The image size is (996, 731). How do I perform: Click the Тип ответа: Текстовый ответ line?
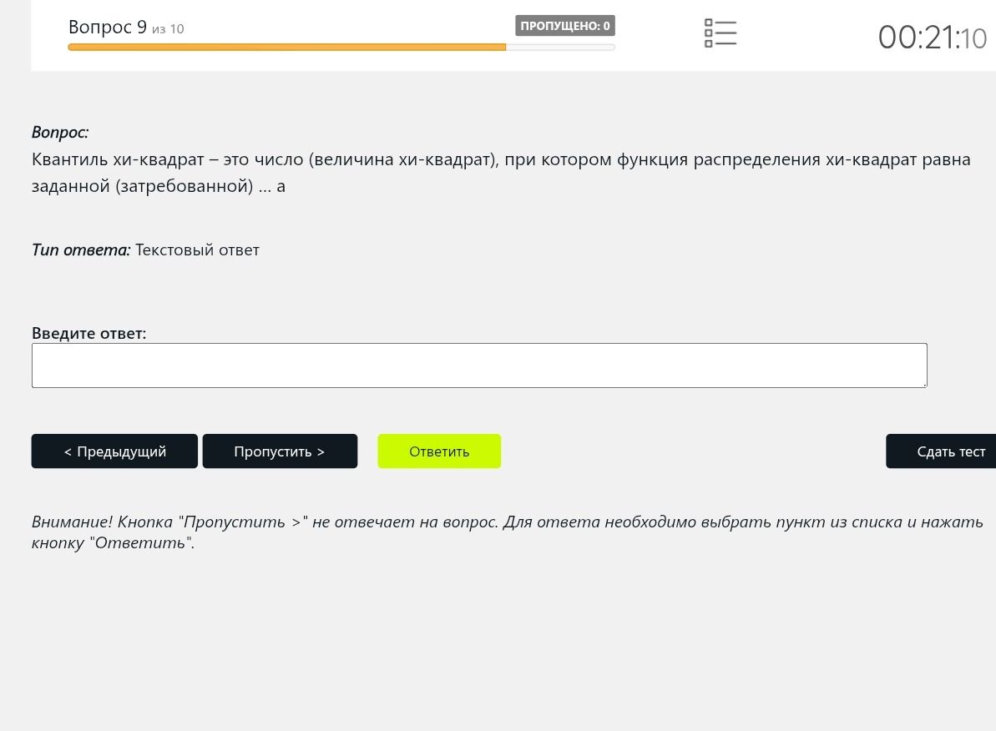pyautogui.click(x=145, y=250)
